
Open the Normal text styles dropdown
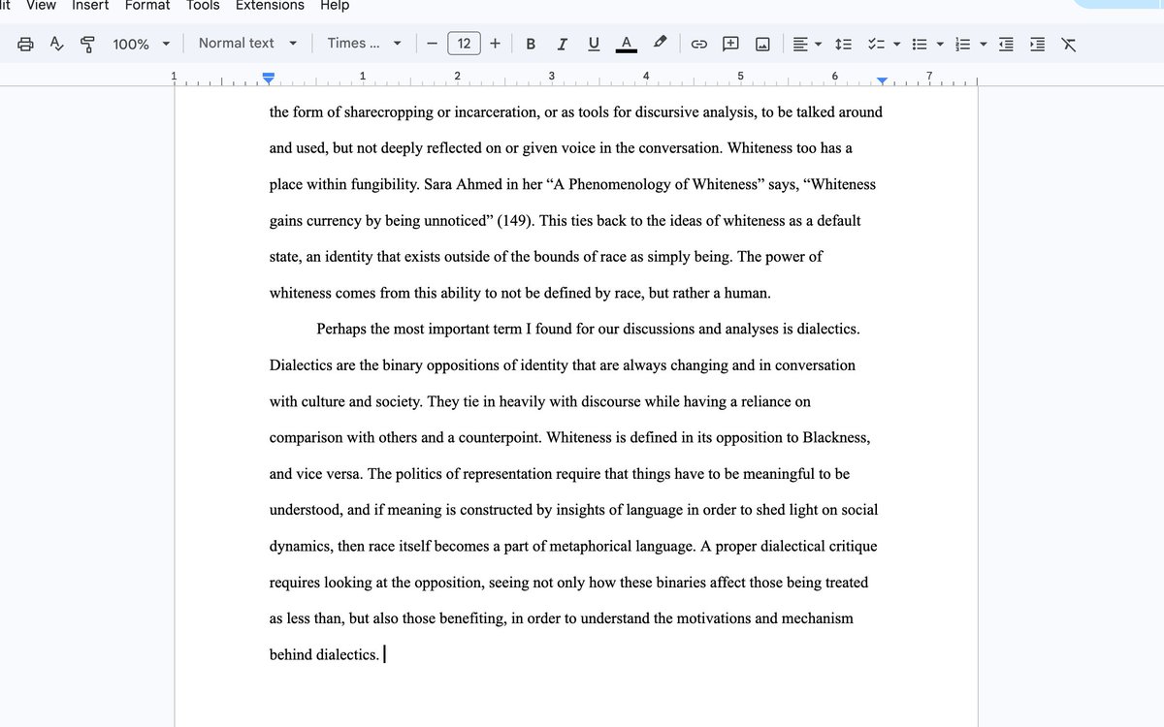coord(247,44)
